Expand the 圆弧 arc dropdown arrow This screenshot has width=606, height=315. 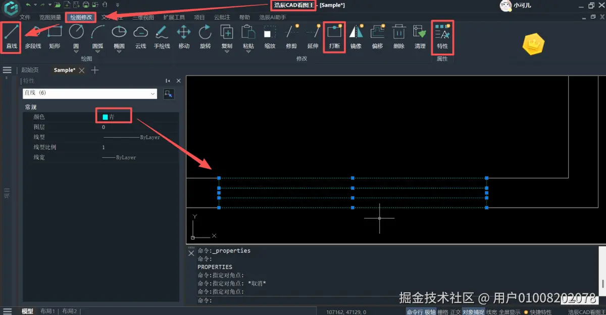click(x=97, y=51)
